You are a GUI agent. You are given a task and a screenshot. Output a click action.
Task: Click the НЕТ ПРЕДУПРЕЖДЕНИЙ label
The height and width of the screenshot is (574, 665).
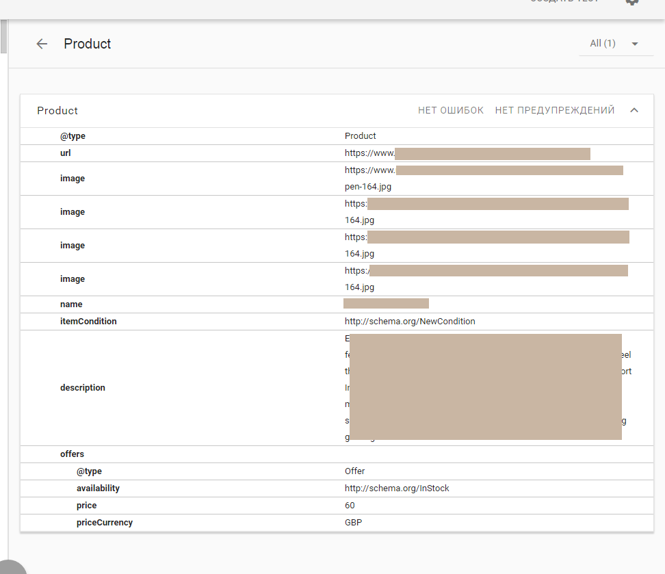(x=555, y=111)
